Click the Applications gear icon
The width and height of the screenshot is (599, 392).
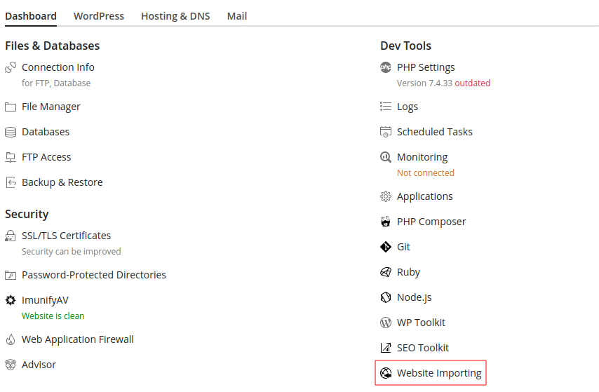tap(386, 196)
